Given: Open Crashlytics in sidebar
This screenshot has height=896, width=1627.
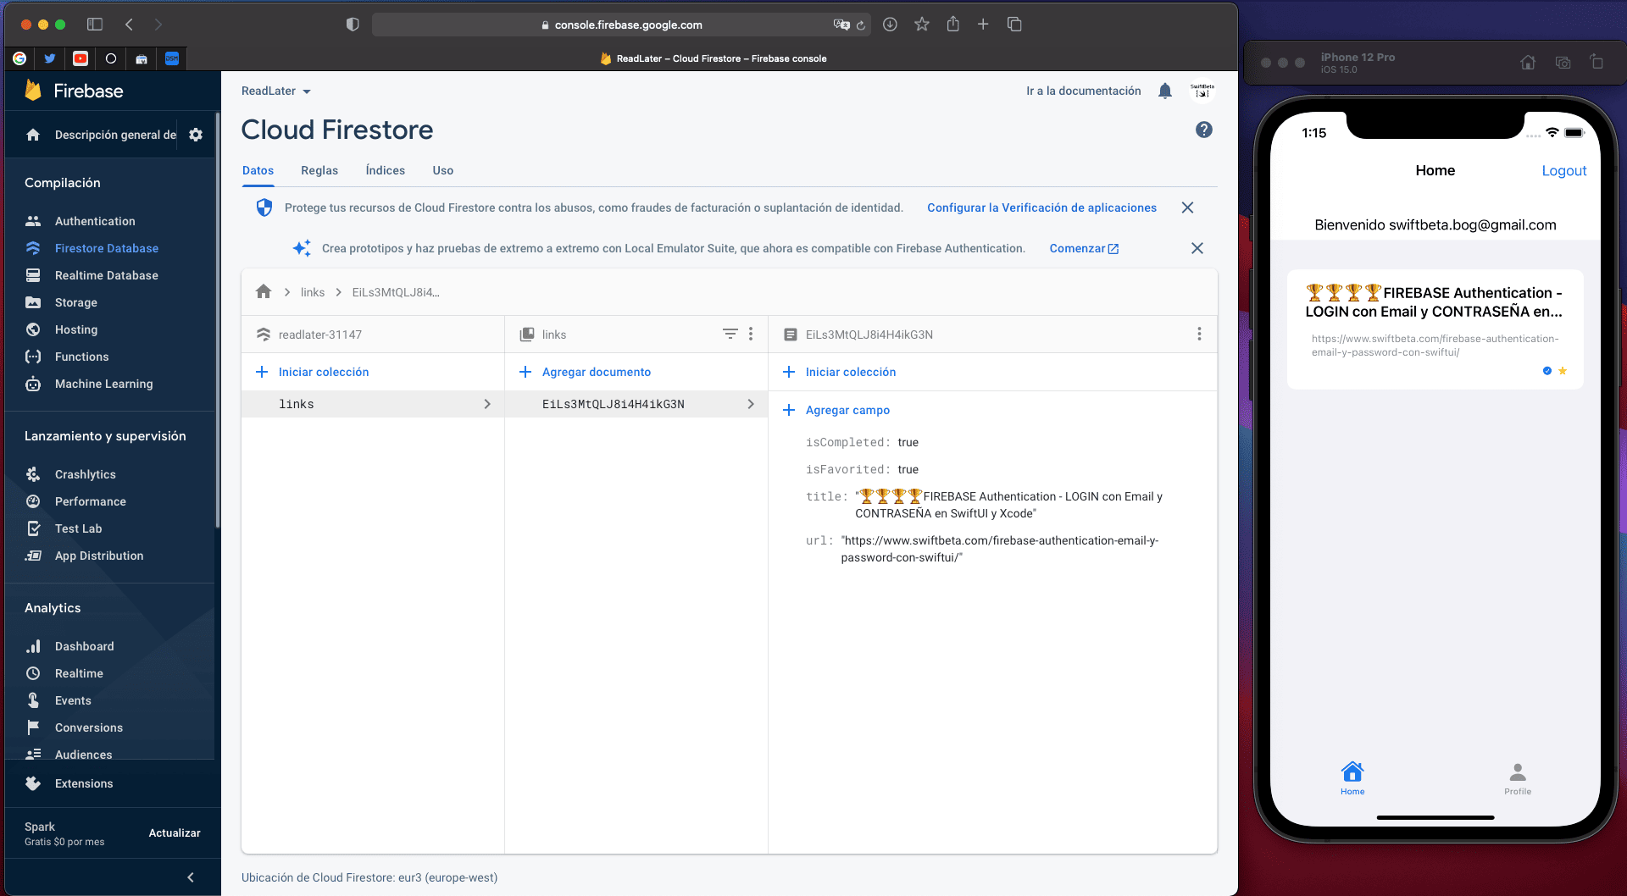Looking at the screenshot, I should pos(85,474).
